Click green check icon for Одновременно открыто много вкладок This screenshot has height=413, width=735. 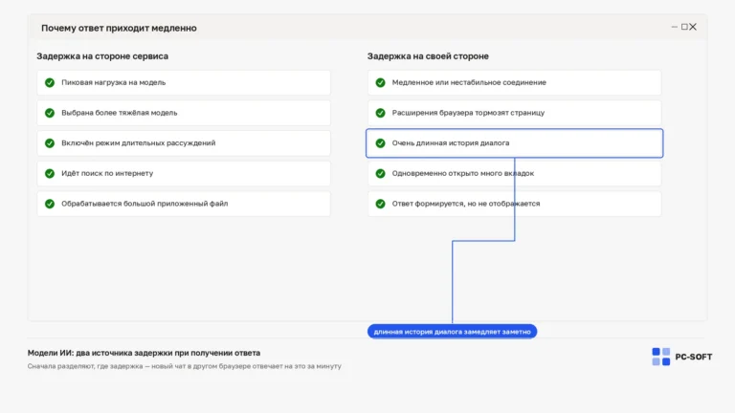[380, 173]
